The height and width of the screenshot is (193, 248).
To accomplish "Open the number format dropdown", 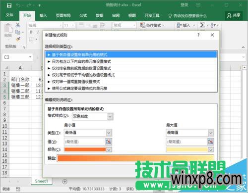I will pyautogui.click(x=134, y=25).
